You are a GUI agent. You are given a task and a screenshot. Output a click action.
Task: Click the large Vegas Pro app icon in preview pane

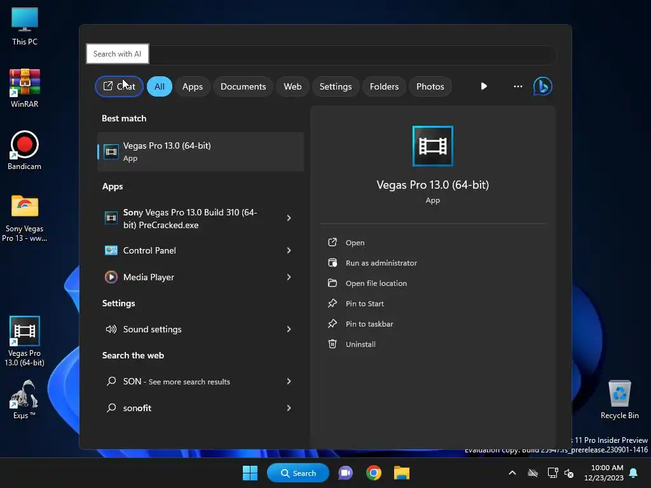point(432,146)
